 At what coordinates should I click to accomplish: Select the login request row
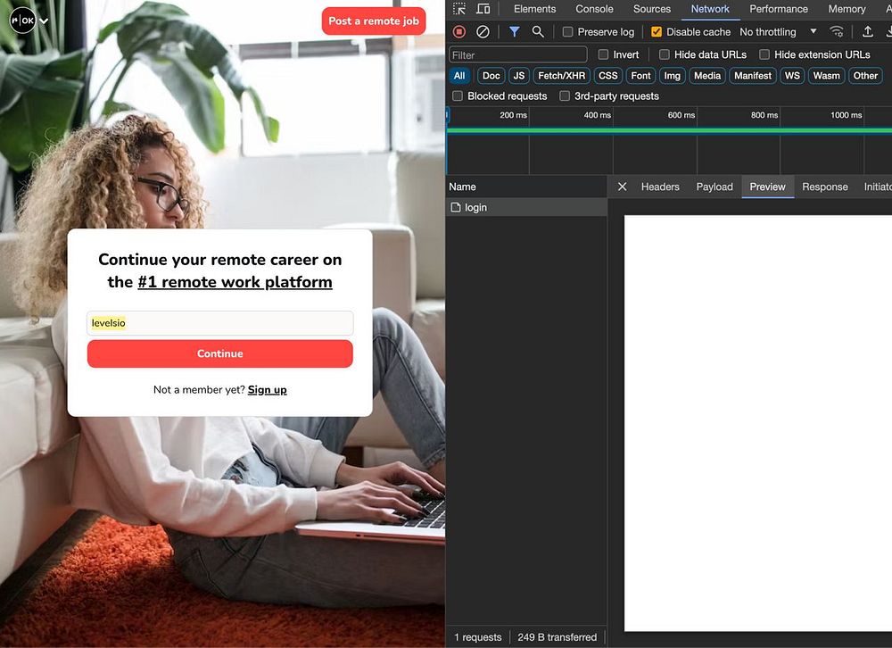click(x=527, y=207)
